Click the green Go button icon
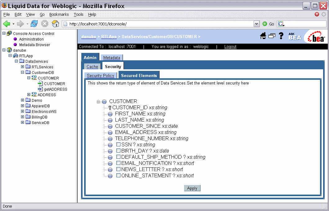Image resolution: width=329 pixels, height=211 pixels. point(265,24)
